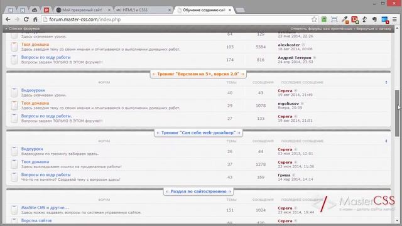Viewport: 402px width, 226px height.
Task: Reload the forum page
Action: coord(26,19)
